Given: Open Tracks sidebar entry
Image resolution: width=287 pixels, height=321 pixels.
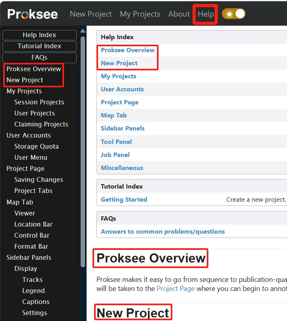Looking at the screenshot, I should pyautogui.click(x=32, y=279).
